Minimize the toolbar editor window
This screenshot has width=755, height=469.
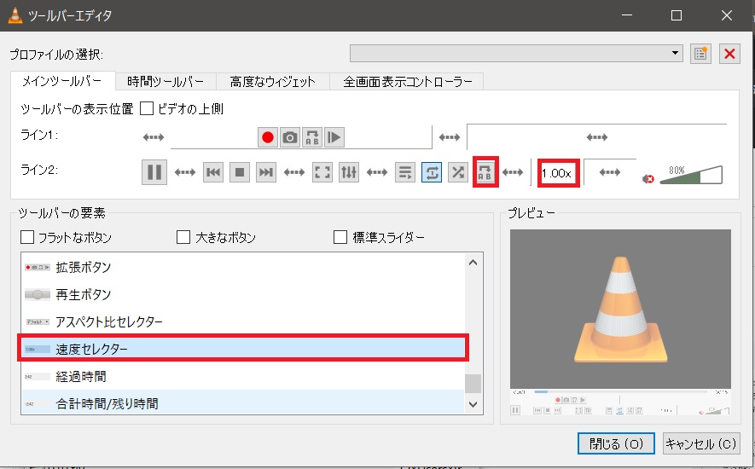pos(626,15)
